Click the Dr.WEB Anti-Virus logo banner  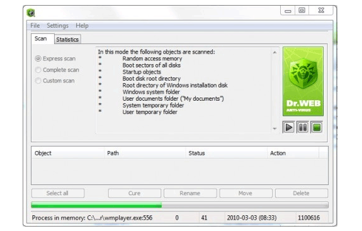pos(303,81)
